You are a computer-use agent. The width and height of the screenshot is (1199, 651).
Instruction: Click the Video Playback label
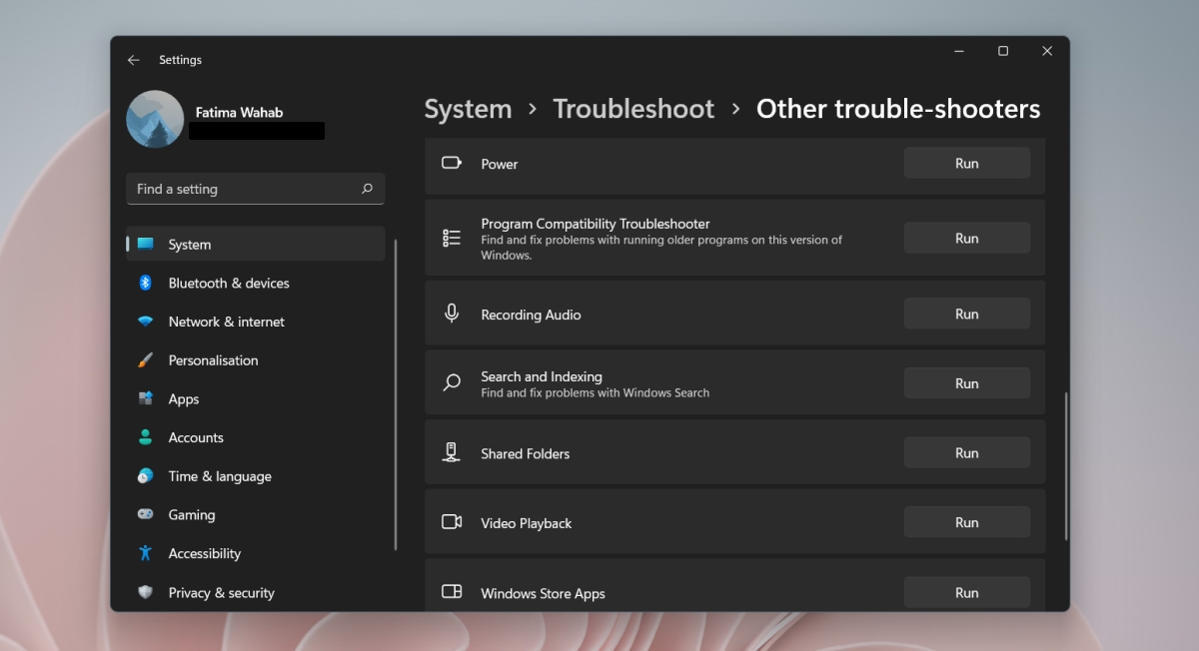click(x=526, y=523)
